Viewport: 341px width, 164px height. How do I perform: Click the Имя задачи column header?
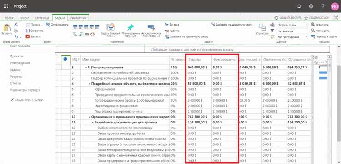coord(125,60)
